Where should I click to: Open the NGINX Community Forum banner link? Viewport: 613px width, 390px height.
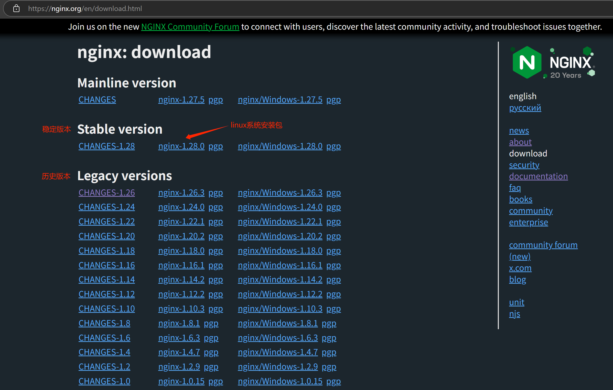point(190,27)
